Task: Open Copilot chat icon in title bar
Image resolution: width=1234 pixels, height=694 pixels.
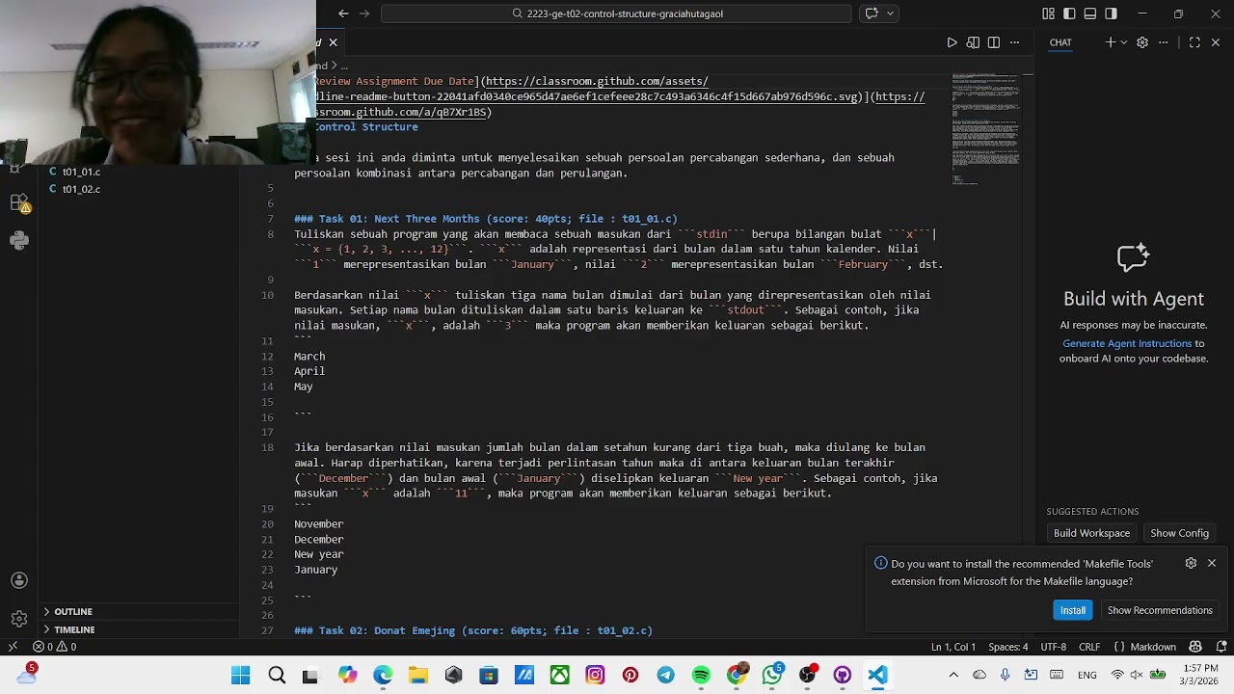Action: tap(872, 13)
